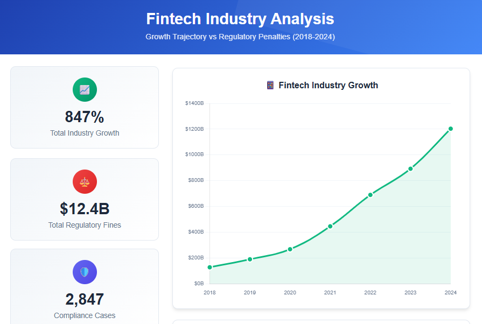Select the 2018 data point on the line

[x=209, y=266]
